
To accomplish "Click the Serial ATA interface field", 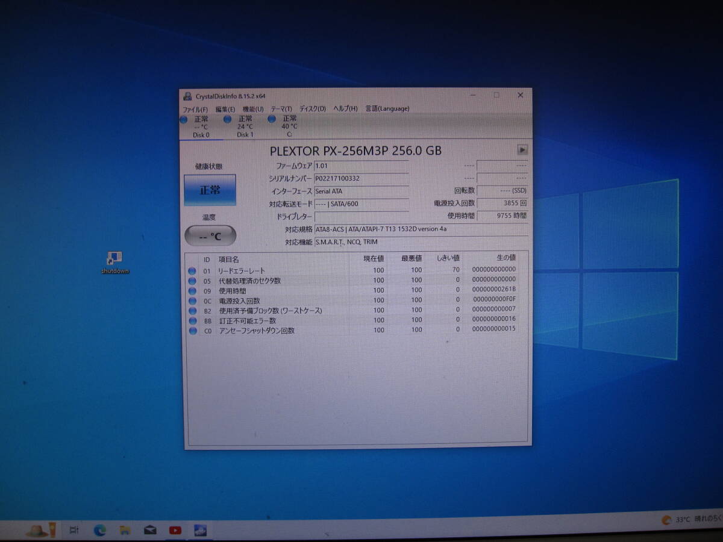I will (x=361, y=191).
